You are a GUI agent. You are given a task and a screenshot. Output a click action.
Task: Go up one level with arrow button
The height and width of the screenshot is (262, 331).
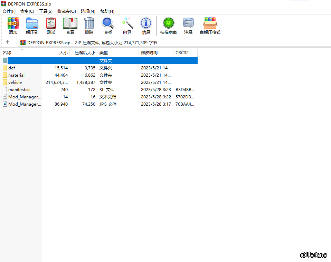pos(8,42)
